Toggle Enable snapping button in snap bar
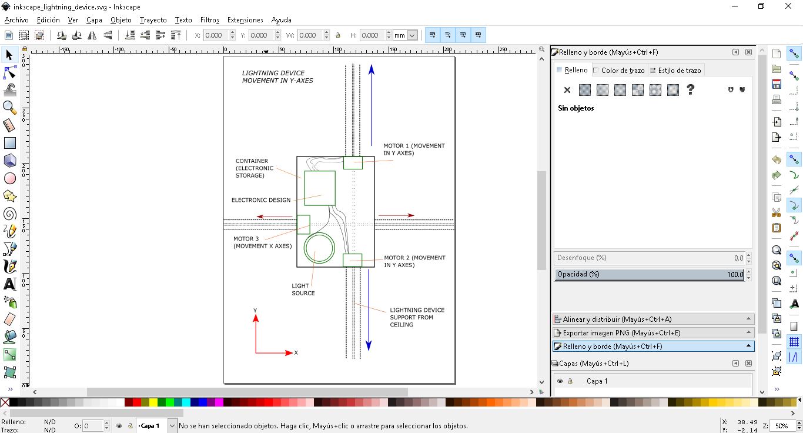The height and width of the screenshot is (433, 803). click(794, 54)
